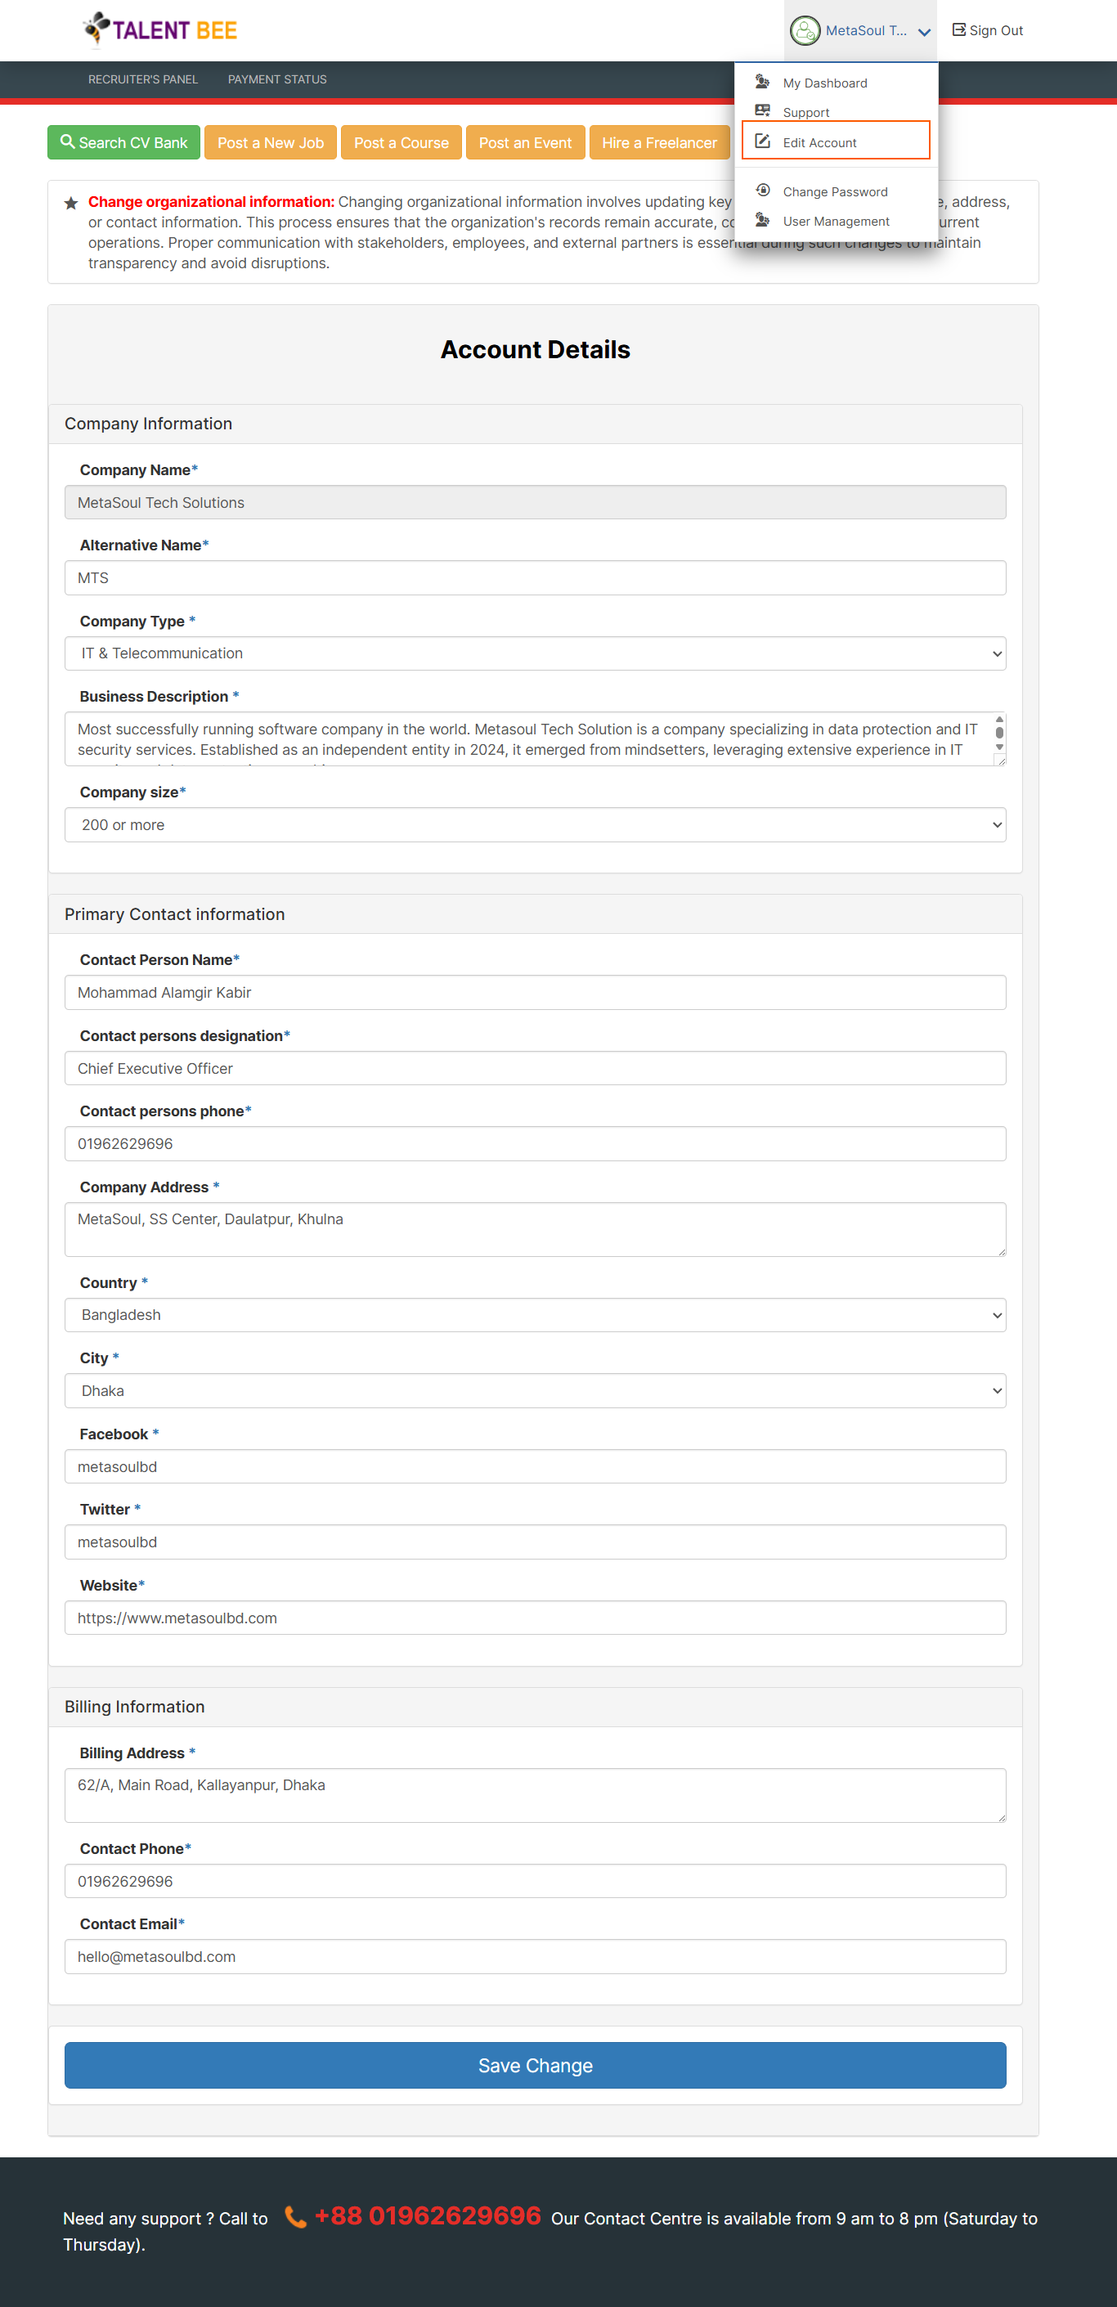The image size is (1117, 2307).
Task: Click the Save Change button
Action: tap(535, 2065)
